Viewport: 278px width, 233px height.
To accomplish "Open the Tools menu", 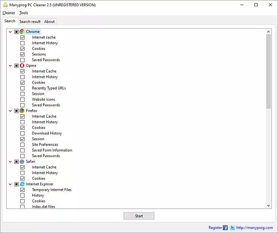I will [23, 13].
